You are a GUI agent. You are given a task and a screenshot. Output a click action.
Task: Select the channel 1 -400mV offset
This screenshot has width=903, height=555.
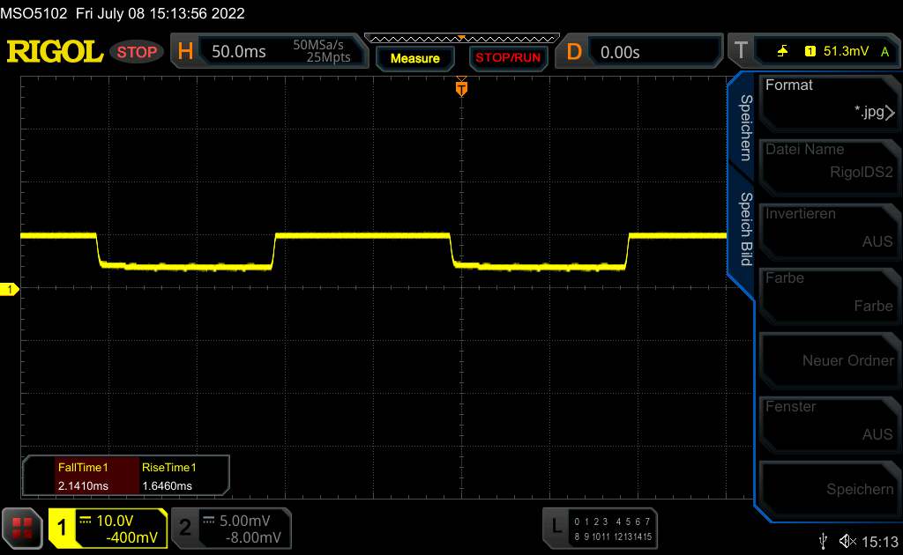pyautogui.click(x=131, y=537)
